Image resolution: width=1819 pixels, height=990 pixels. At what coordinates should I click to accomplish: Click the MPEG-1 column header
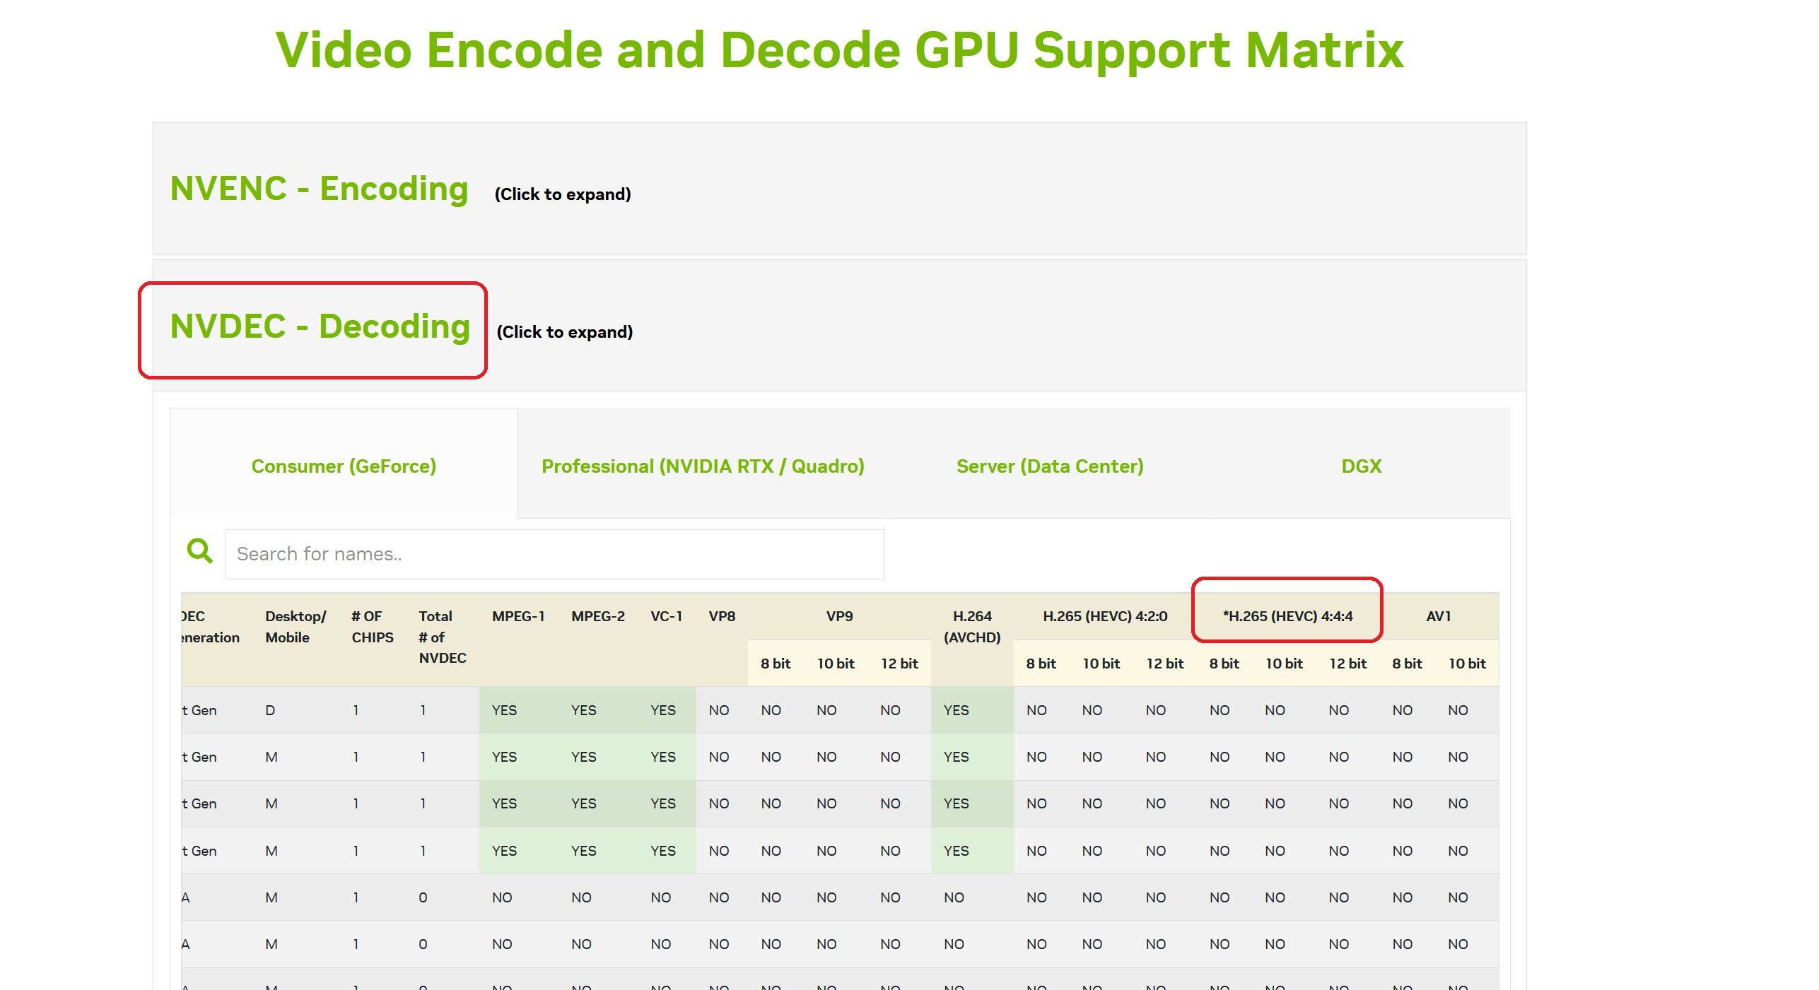point(518,616)
